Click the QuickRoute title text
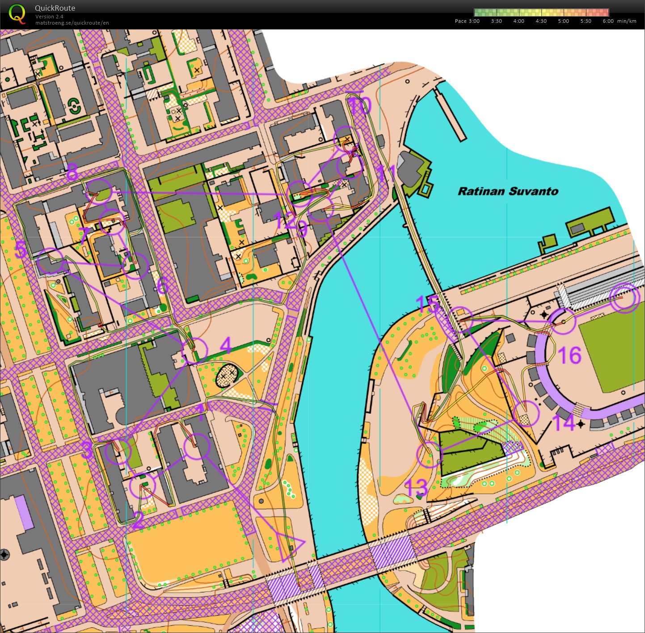The image size is (645, 633). tap(55, 8)
